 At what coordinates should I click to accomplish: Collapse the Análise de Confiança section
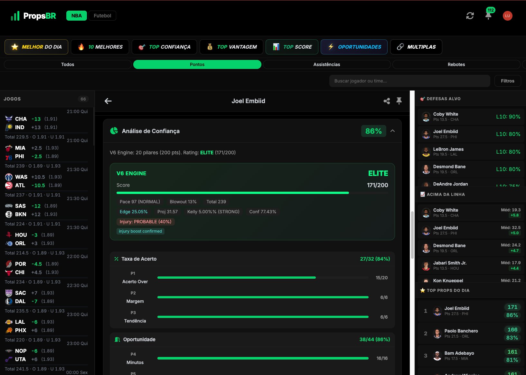[392, 131]
